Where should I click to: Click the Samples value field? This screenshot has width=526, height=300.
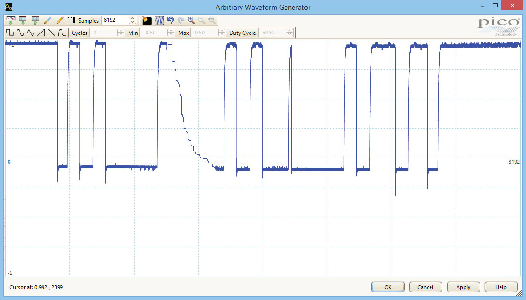[x=115, y=20]
